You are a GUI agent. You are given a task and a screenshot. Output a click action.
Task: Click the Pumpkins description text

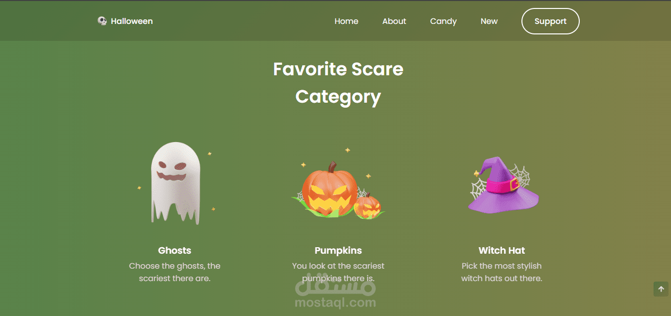click(x=338, y=272)
